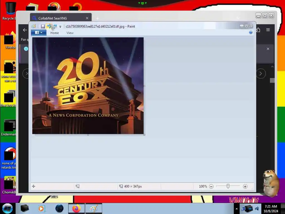Open the Windows Start orb
Image resolution: width=285 pixels, height=214 pixels.
pos(8,208)
